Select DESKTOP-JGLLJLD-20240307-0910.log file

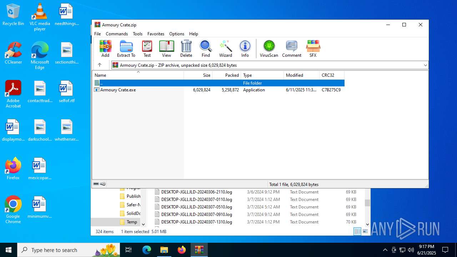(196, 215)
